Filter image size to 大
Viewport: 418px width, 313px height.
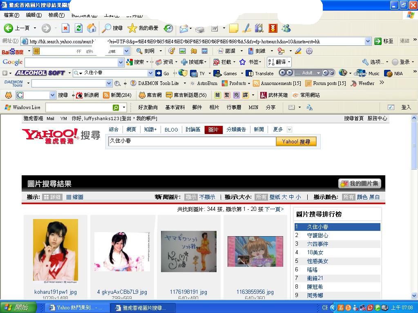click(x=284, y=197)
